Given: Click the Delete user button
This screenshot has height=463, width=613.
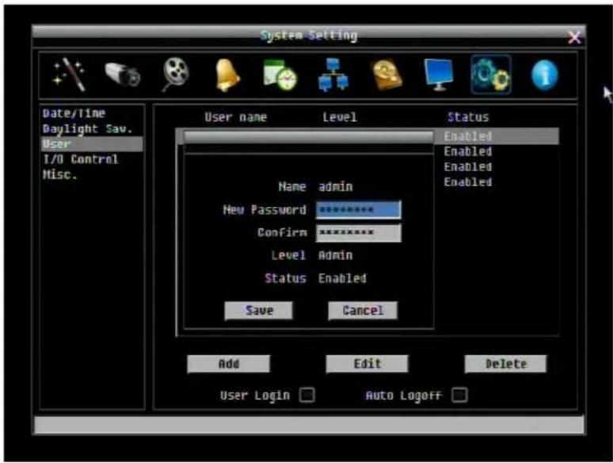Looking at the screenshot, I should coord(505,364).
